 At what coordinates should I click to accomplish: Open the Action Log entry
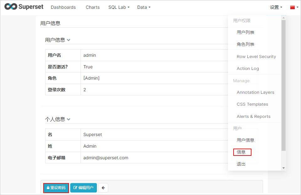point(248,68)
